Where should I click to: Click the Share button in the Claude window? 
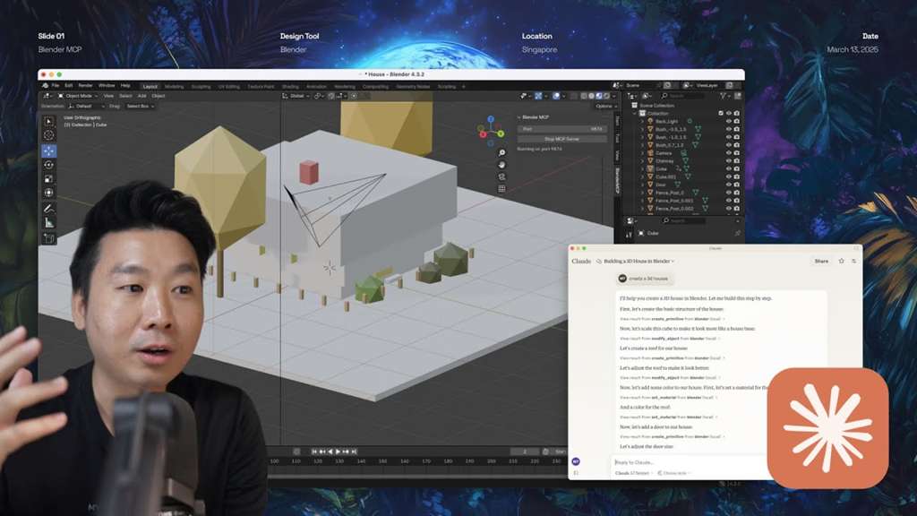[x=821, y=261]
